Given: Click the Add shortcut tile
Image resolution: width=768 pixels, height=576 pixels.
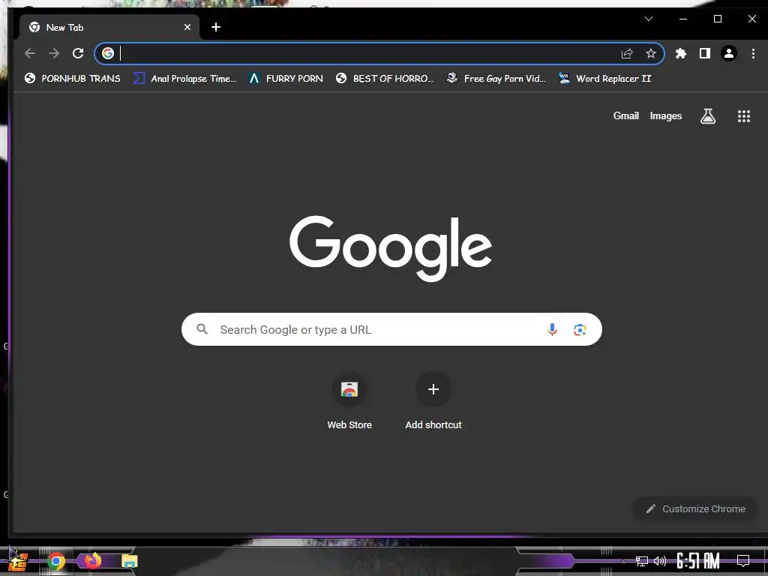Looking at the screenshot, I should [x=433, y=401].
